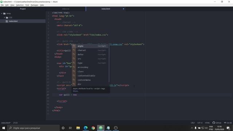This screenshot has height=131, width=233.
Task: Click the tag icon beside src suggestion
Action: 74,59
